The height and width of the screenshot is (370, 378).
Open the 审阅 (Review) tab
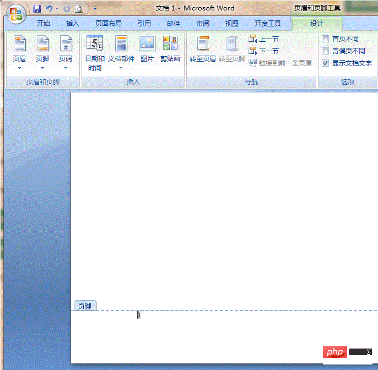(x=203, y=24)
